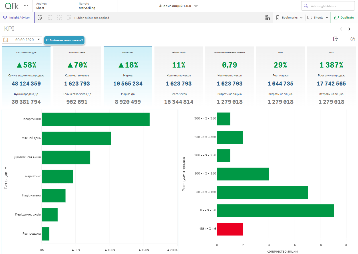
Task: Click the smart search selections icon
Action: [40, 18]
